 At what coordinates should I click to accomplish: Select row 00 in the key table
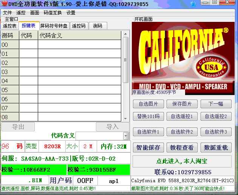pos(61,45)
